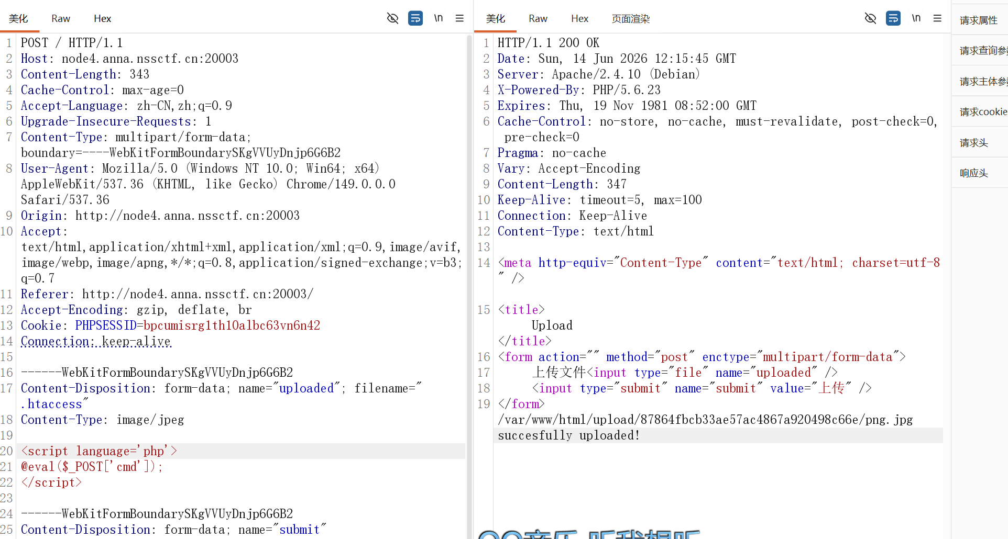Click the Content-Type: text/html response header
Viewport: 1008px width, 539px height.
(x=576, y=231)
